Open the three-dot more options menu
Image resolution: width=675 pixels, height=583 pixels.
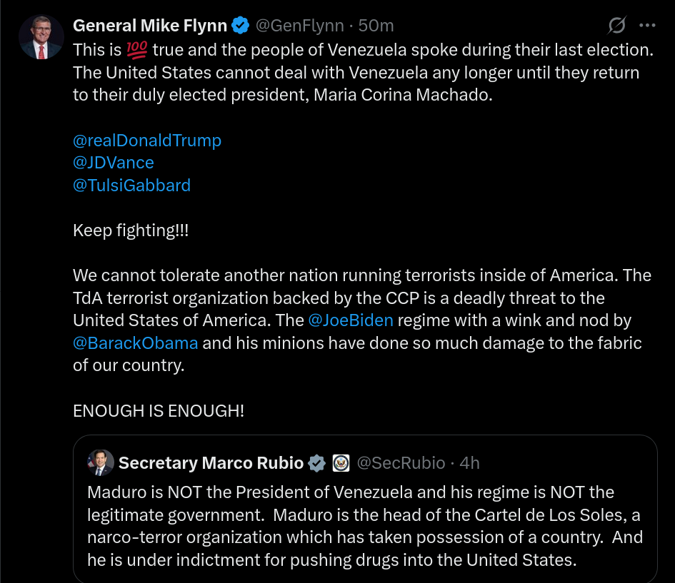pyautogui.click(x=647, y=26)
